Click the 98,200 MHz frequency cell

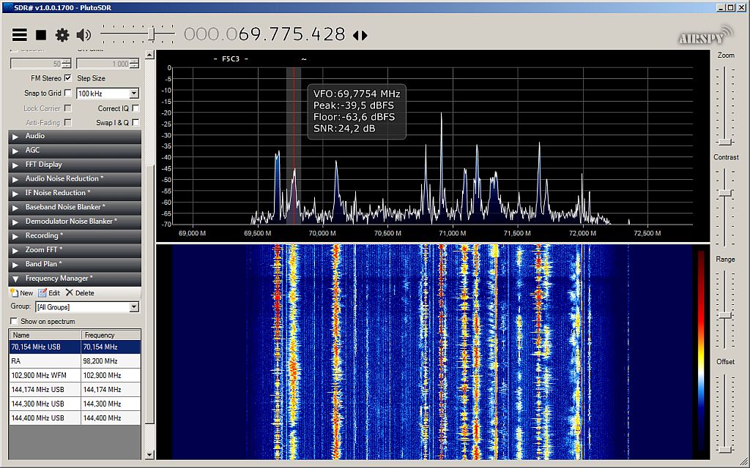click(111, 361)
